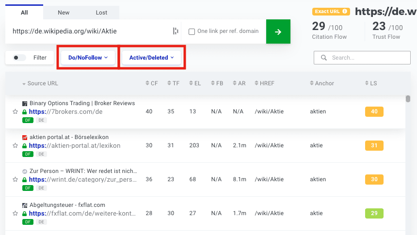Open the Do/NoFollow dropdown
Screen dimensions: 417x235
tap(88, 58)
